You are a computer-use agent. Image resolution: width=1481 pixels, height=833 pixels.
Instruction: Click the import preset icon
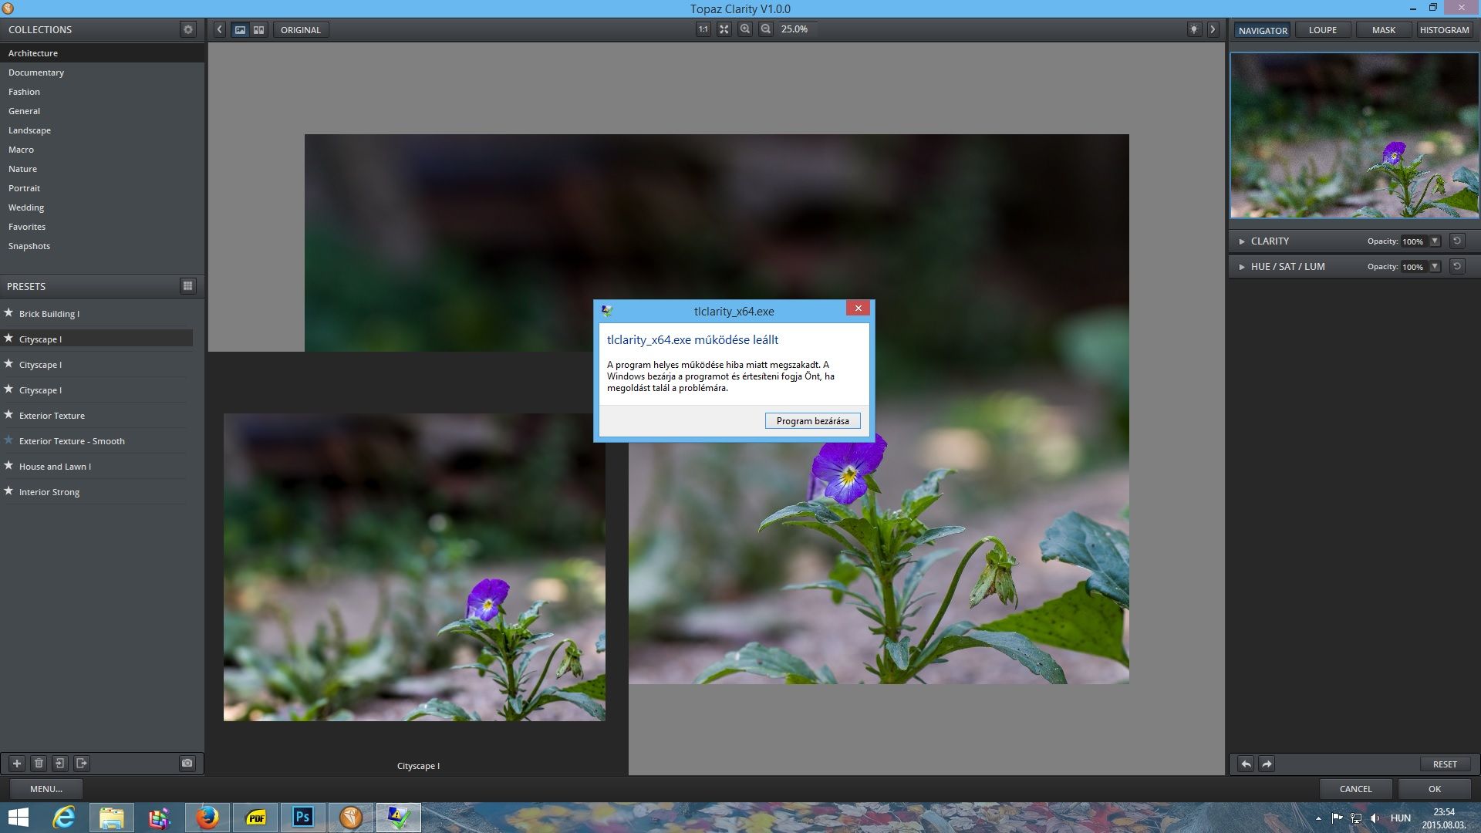[60, 764]
